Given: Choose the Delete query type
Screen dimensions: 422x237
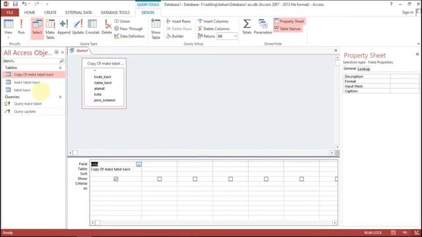Looking at the screenshot, I should 107,26.
